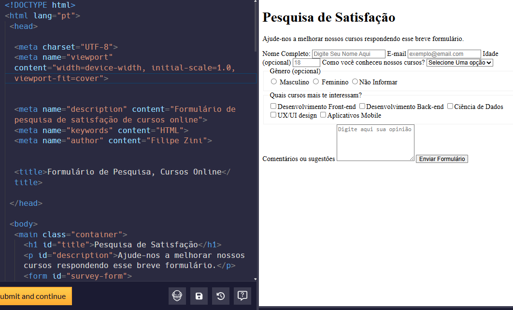Image resolution: width=513 pixels, height=310 pixels.
Task: Click the p id="description" code line
Action: (x=134, y=260)
